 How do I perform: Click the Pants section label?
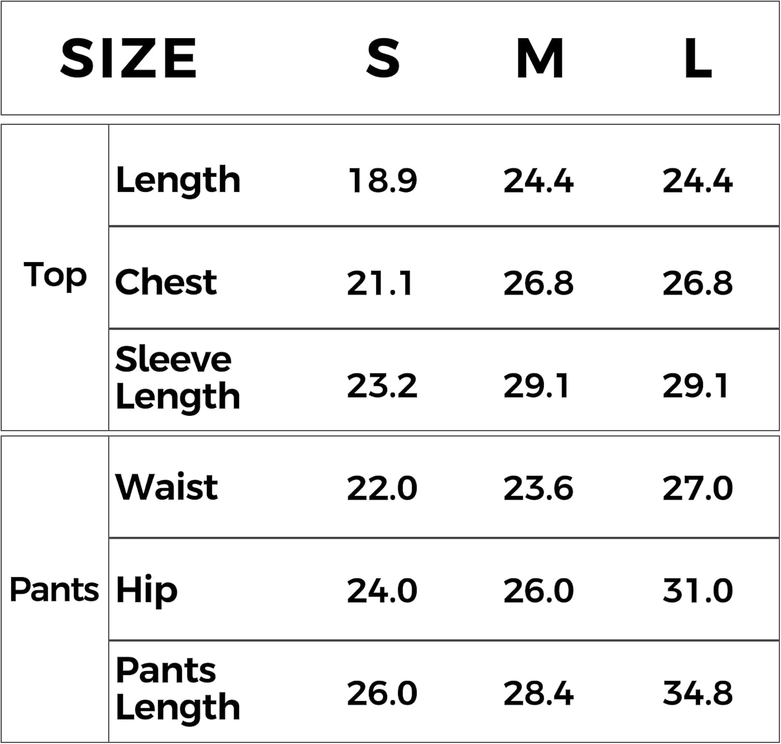(54, 589)
